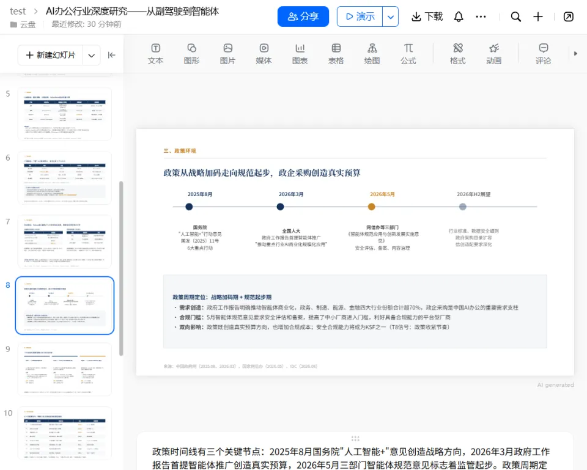Viewport: 587px width, 470px height.
Task: Show more toolbar items arrow
Action: coord(575,54)
